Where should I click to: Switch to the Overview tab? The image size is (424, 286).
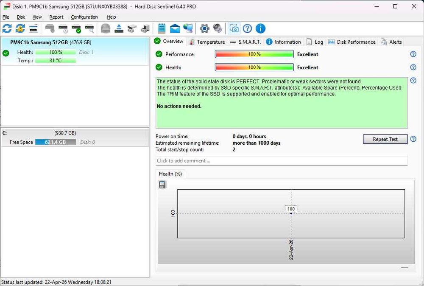(x=169, y=41)
